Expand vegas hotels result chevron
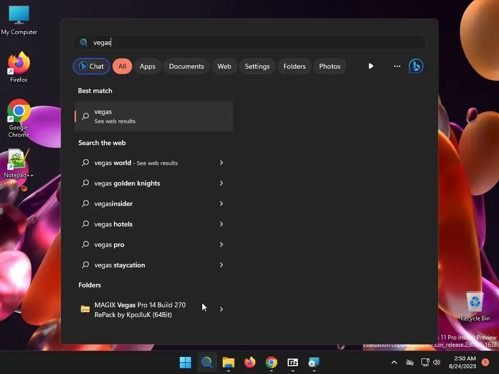 tap(222, 224)
